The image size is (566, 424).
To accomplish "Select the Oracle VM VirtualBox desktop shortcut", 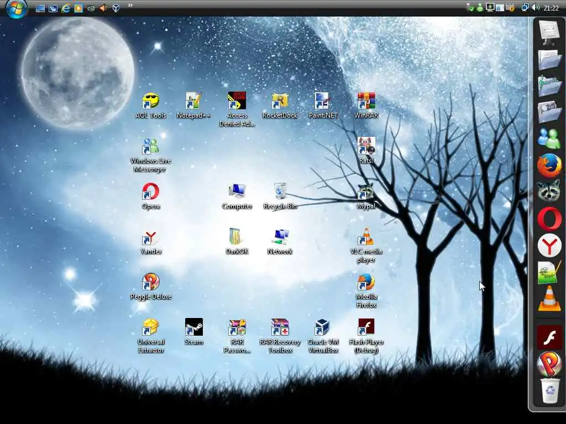I will pyautogui.click(x=323, y=336).
